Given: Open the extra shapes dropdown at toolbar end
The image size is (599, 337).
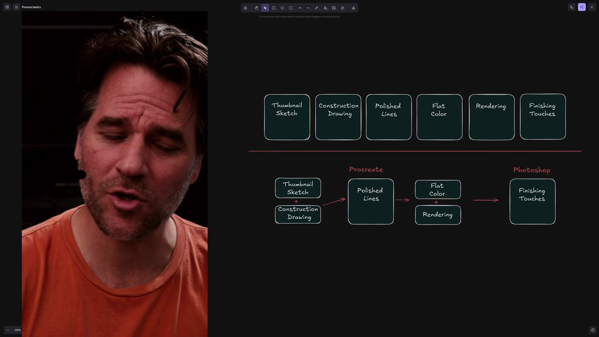Looking at the screenshot, I should coord(353,8).
